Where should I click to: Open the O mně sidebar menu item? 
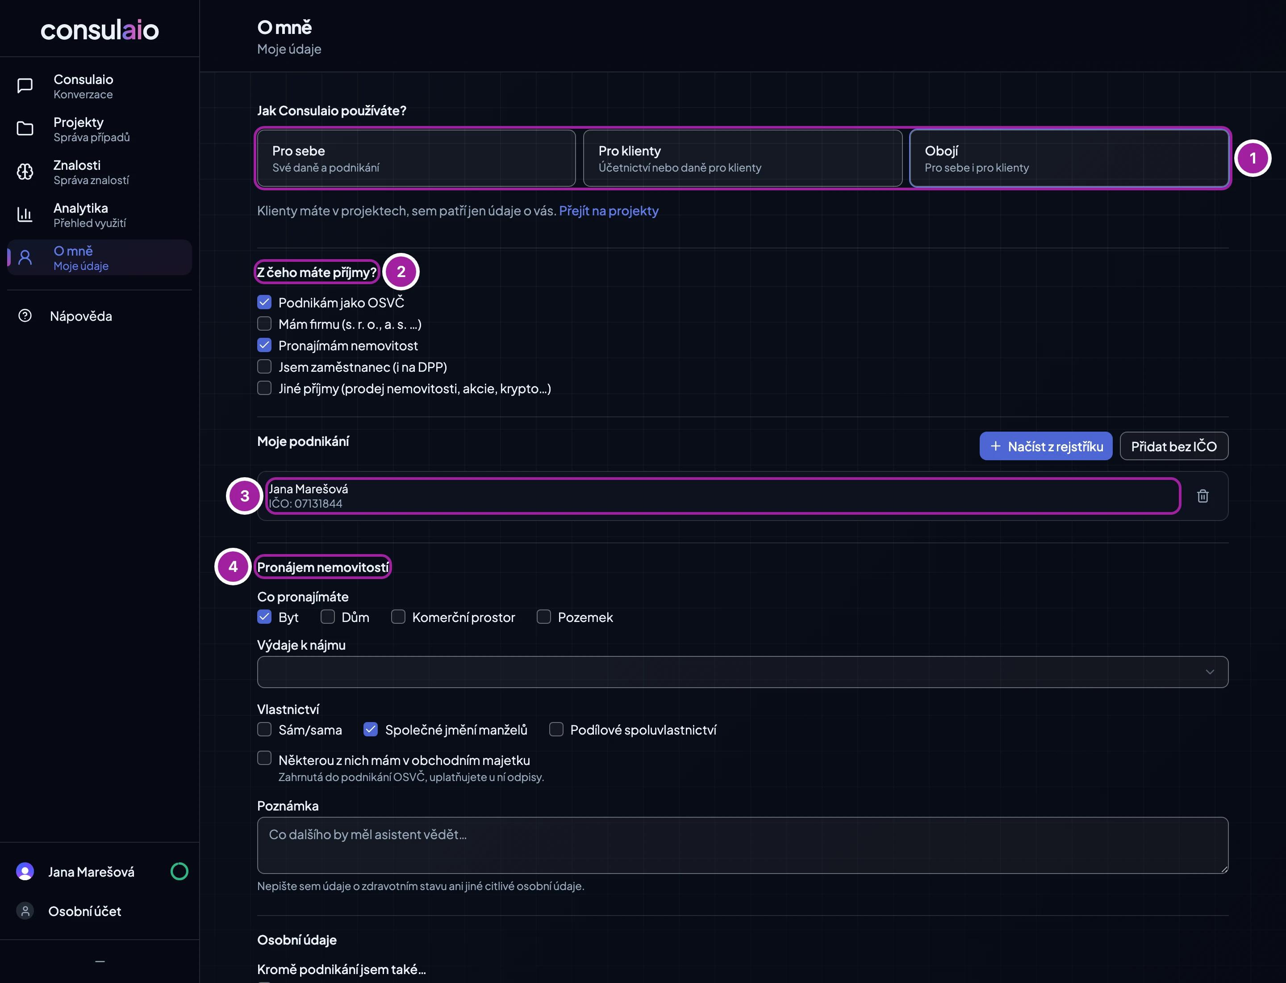pyautogui.click(x=100, y=257)
